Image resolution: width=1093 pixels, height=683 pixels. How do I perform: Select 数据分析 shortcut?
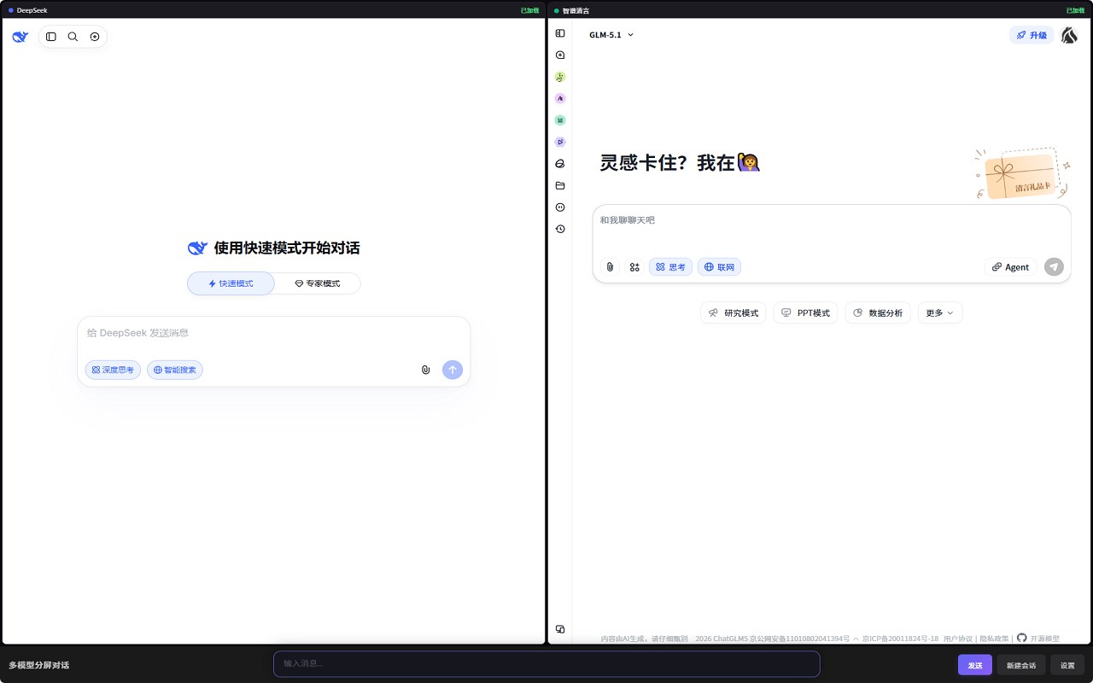(878, 313)
